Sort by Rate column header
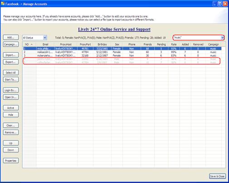This screenshot has width=229, height=183. click(174, 44)
